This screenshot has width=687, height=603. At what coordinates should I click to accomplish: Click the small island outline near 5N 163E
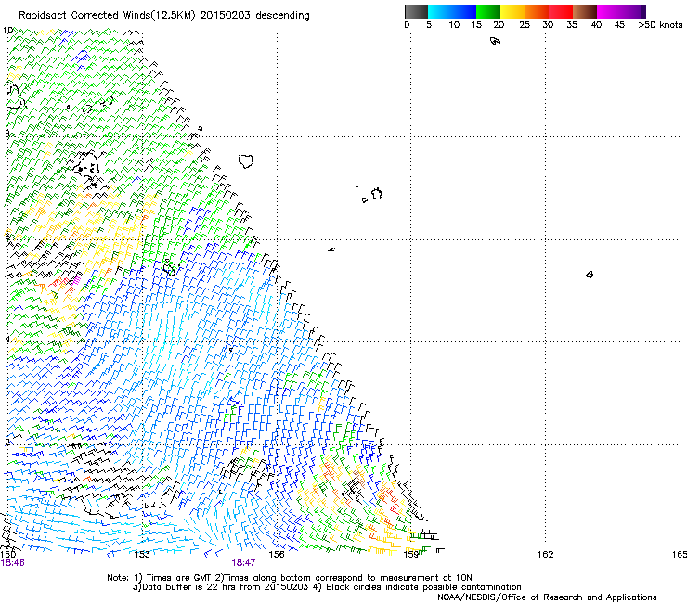590,275
